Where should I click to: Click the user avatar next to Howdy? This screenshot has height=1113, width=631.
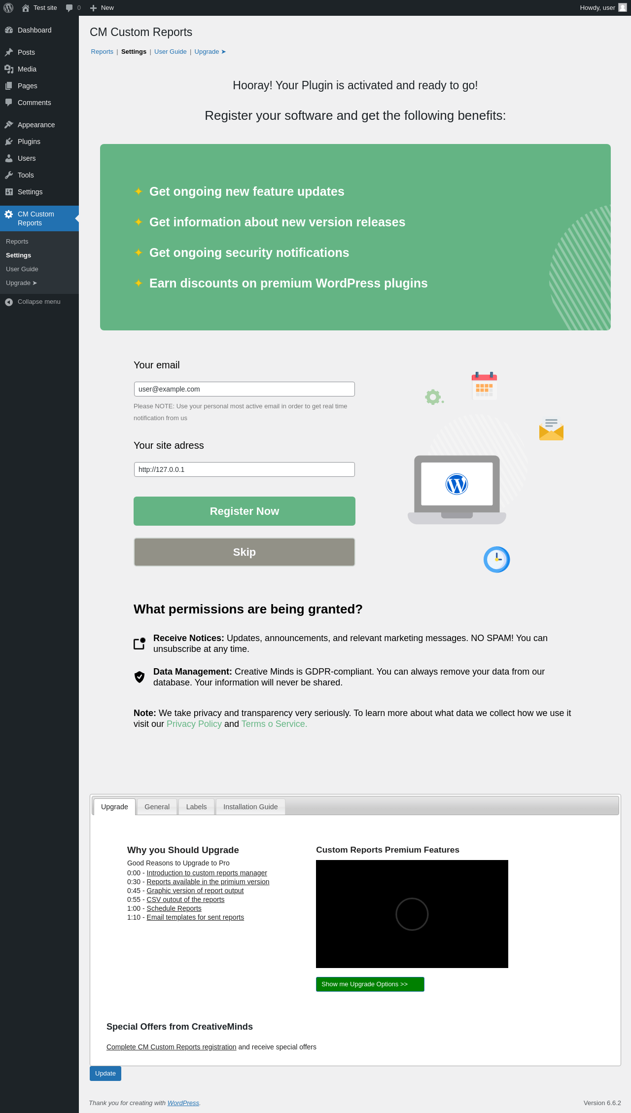tap(623, 7)
